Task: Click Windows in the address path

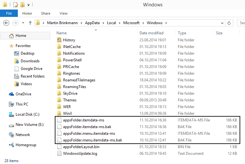Action: point(155,23)
